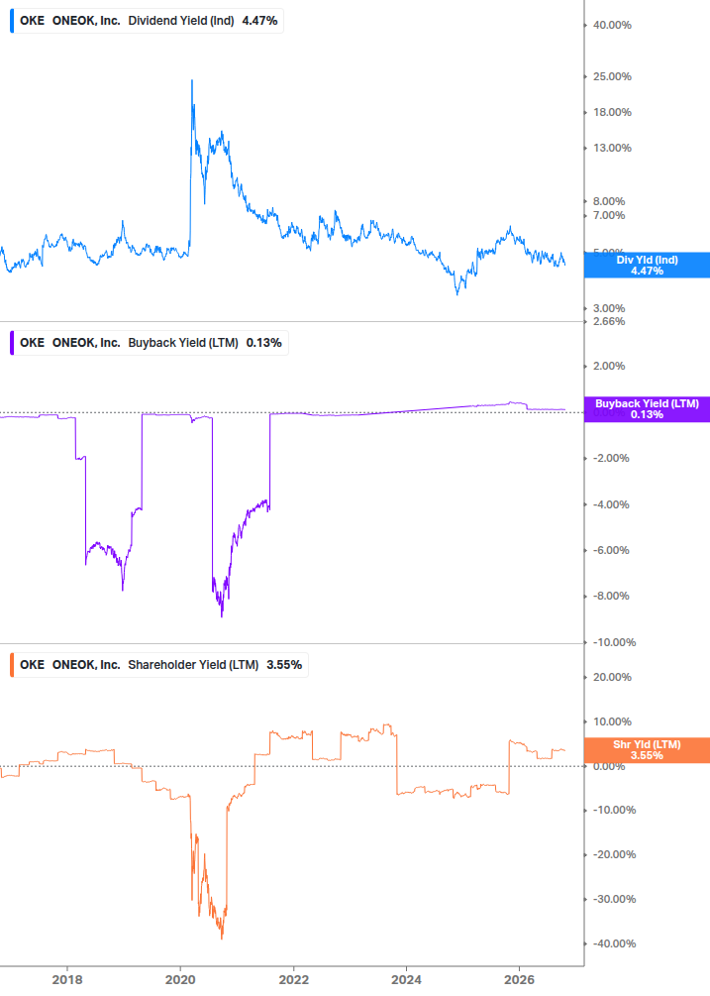710x996 pixels.
Task: Click the OKE Shareholder Yield (LTM) legend label
Action: [x=159, y=665]
